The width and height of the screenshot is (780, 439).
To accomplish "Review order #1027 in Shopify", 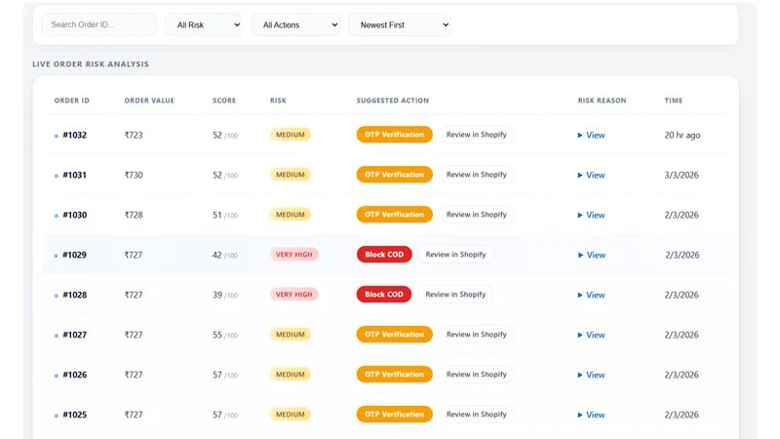I will pos(476,335).
